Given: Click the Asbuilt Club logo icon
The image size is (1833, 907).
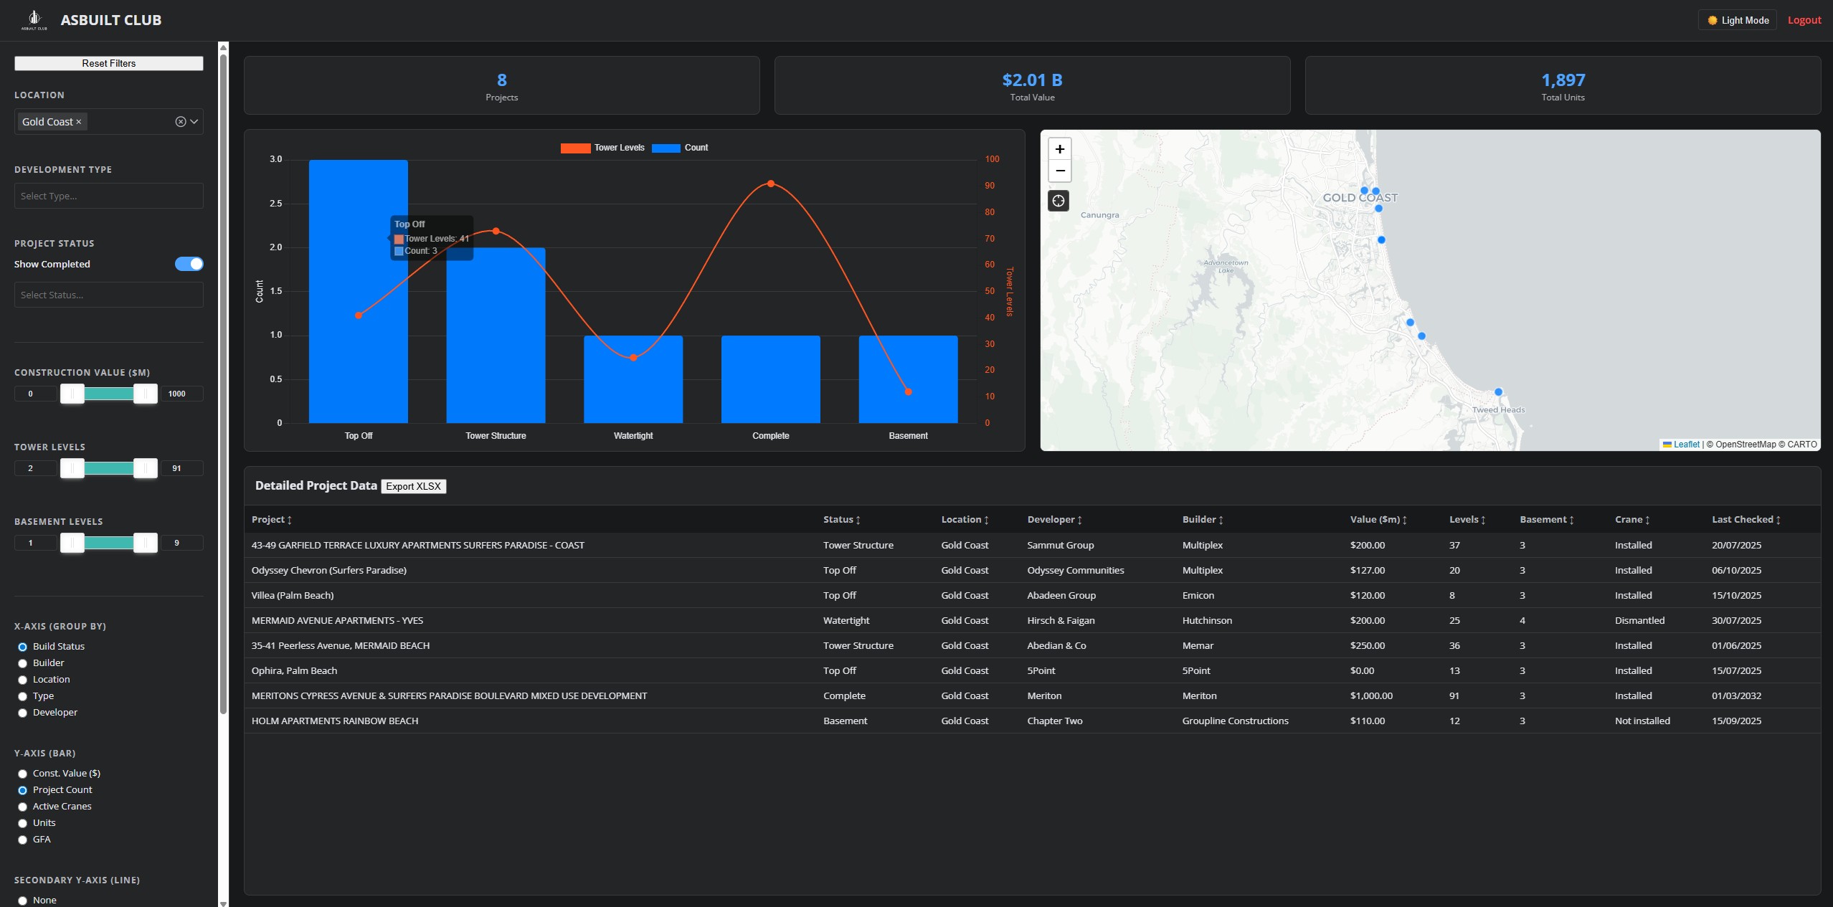Looking at the screenshot, I should pyautogui.click(x=34, y=19).
